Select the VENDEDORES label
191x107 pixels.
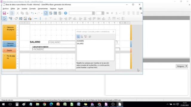41,47
